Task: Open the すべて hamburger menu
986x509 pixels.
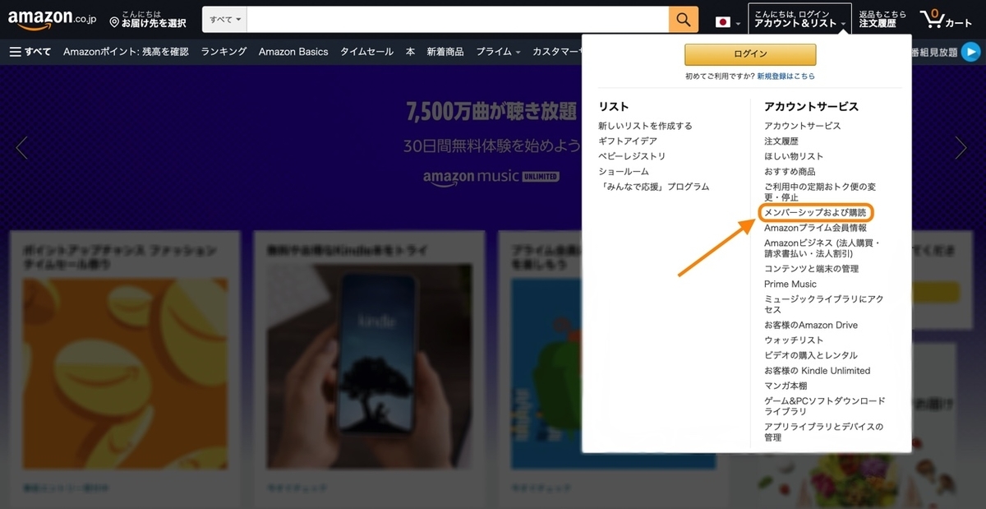Action: [30, 52]
